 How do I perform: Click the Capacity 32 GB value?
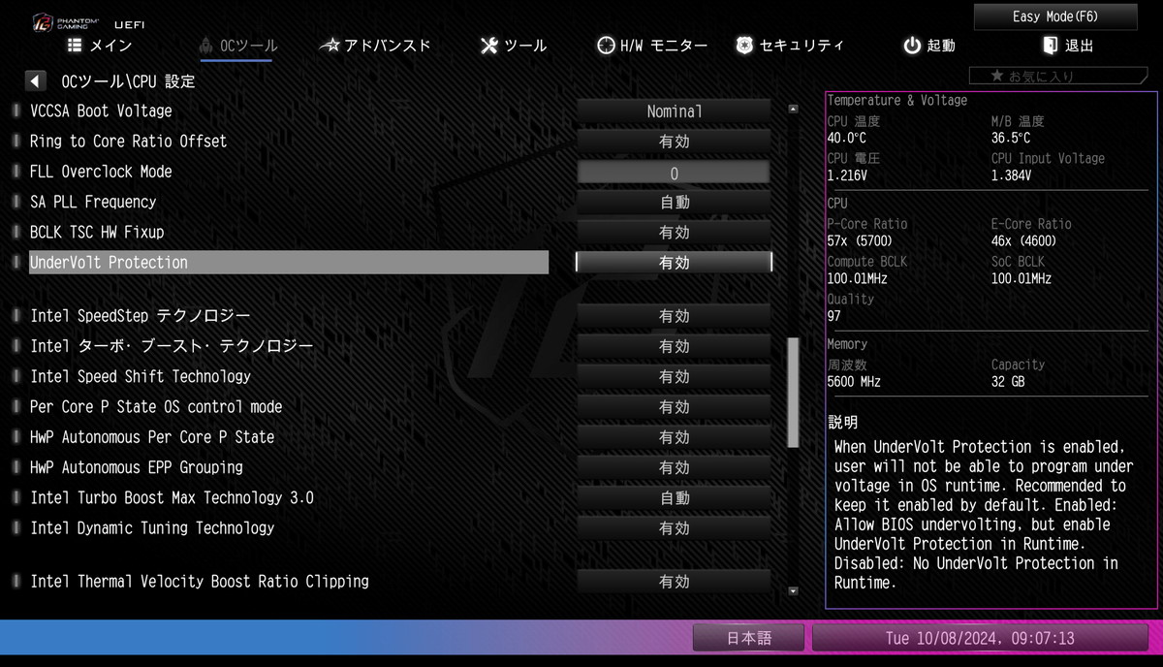(1008, 382)
